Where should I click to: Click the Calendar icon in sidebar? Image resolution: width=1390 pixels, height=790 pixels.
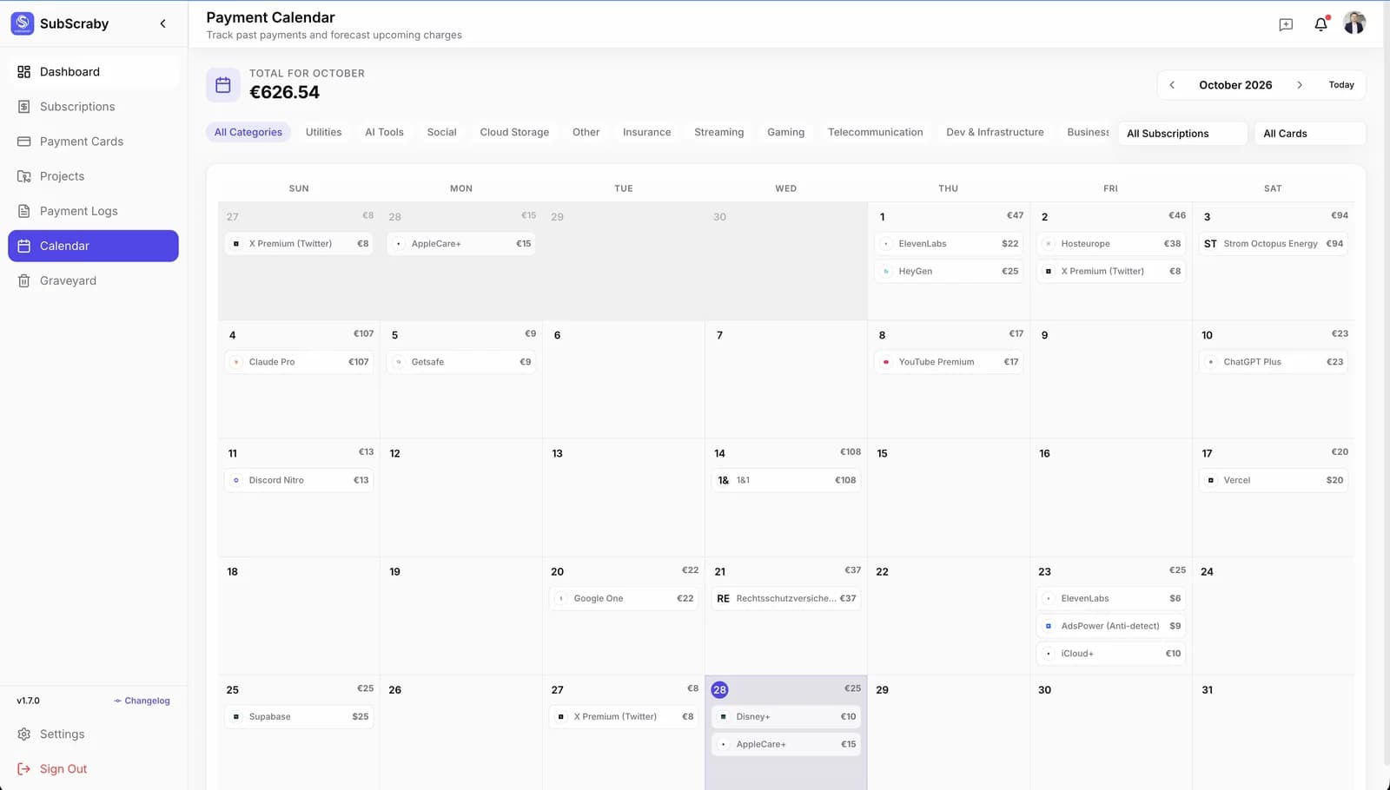(x=24, y=246)
